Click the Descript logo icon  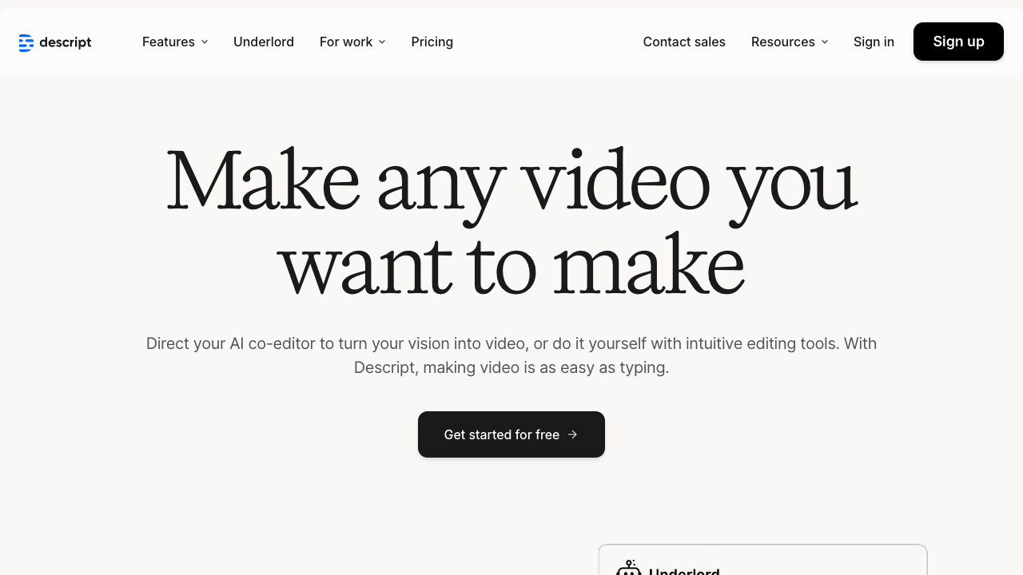click(x=26, y=42)
